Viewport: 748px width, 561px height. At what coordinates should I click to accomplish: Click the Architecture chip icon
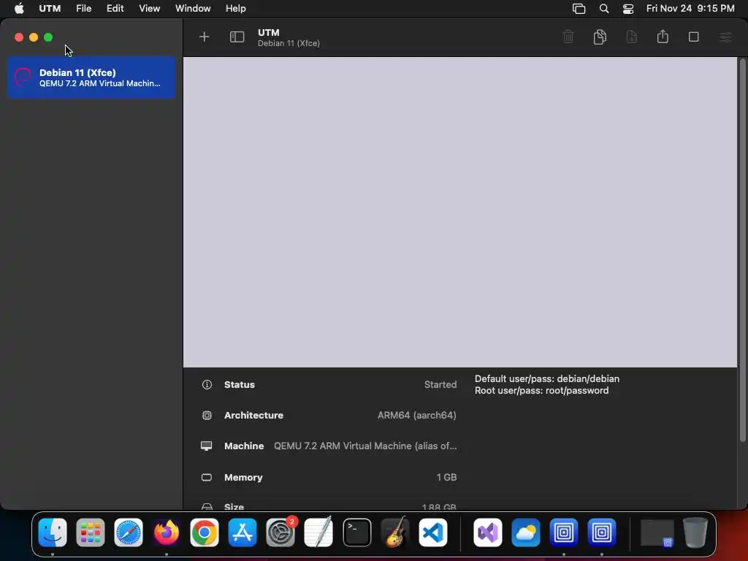(207, 416)
